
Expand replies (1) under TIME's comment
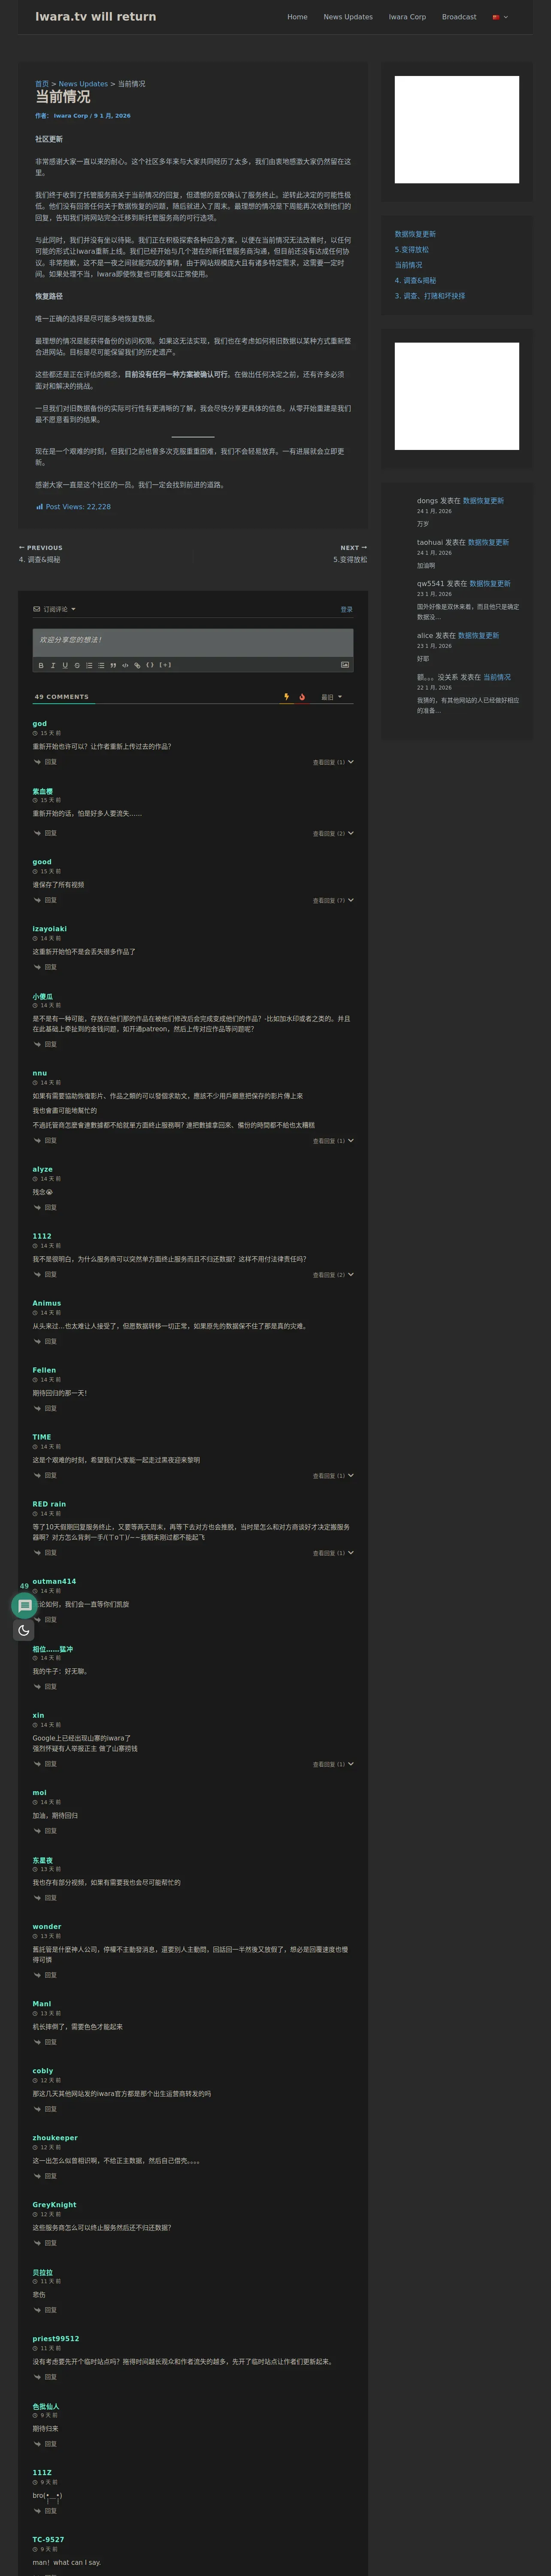pos(333,1475)
